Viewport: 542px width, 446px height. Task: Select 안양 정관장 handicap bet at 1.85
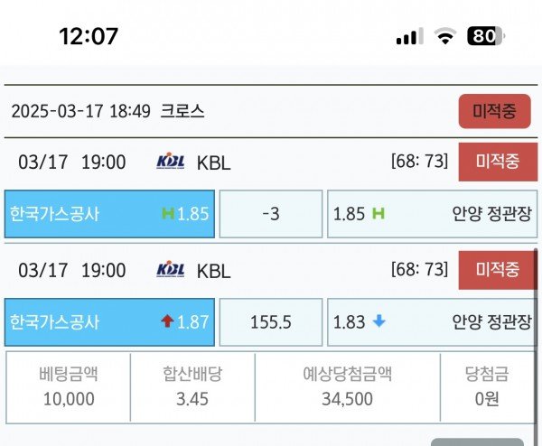click(x=433, y=214)
